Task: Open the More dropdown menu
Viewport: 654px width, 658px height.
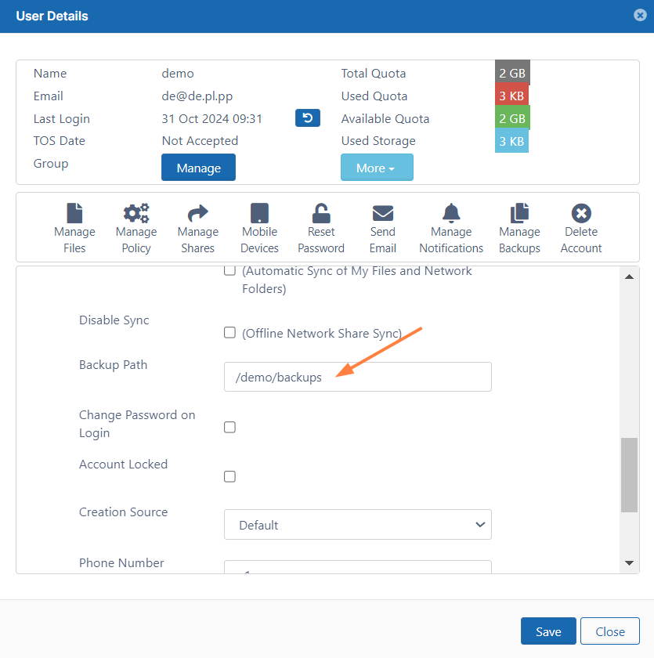Action: coord(377,168)
